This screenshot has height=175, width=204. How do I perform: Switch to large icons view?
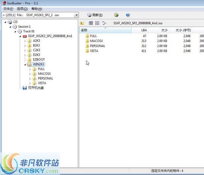tap(91, 23)
